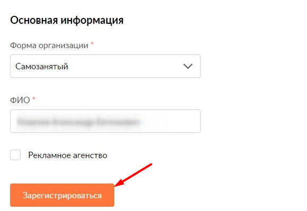Viewport: 307px width, 211px height.
Task: Click the chevron arrow in organization form dropdown
Action: pos(188,66)
